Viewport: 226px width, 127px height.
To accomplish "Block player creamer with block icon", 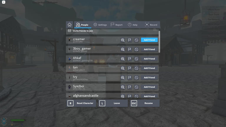I will [136, 40].
